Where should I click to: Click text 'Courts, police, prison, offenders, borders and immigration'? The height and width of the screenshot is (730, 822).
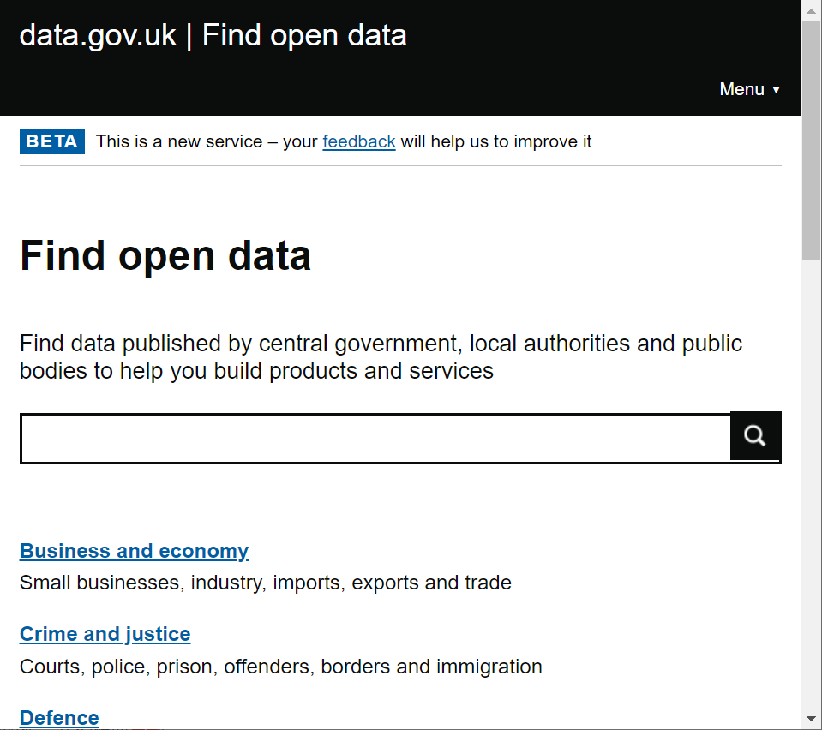[x=281, y=667]
